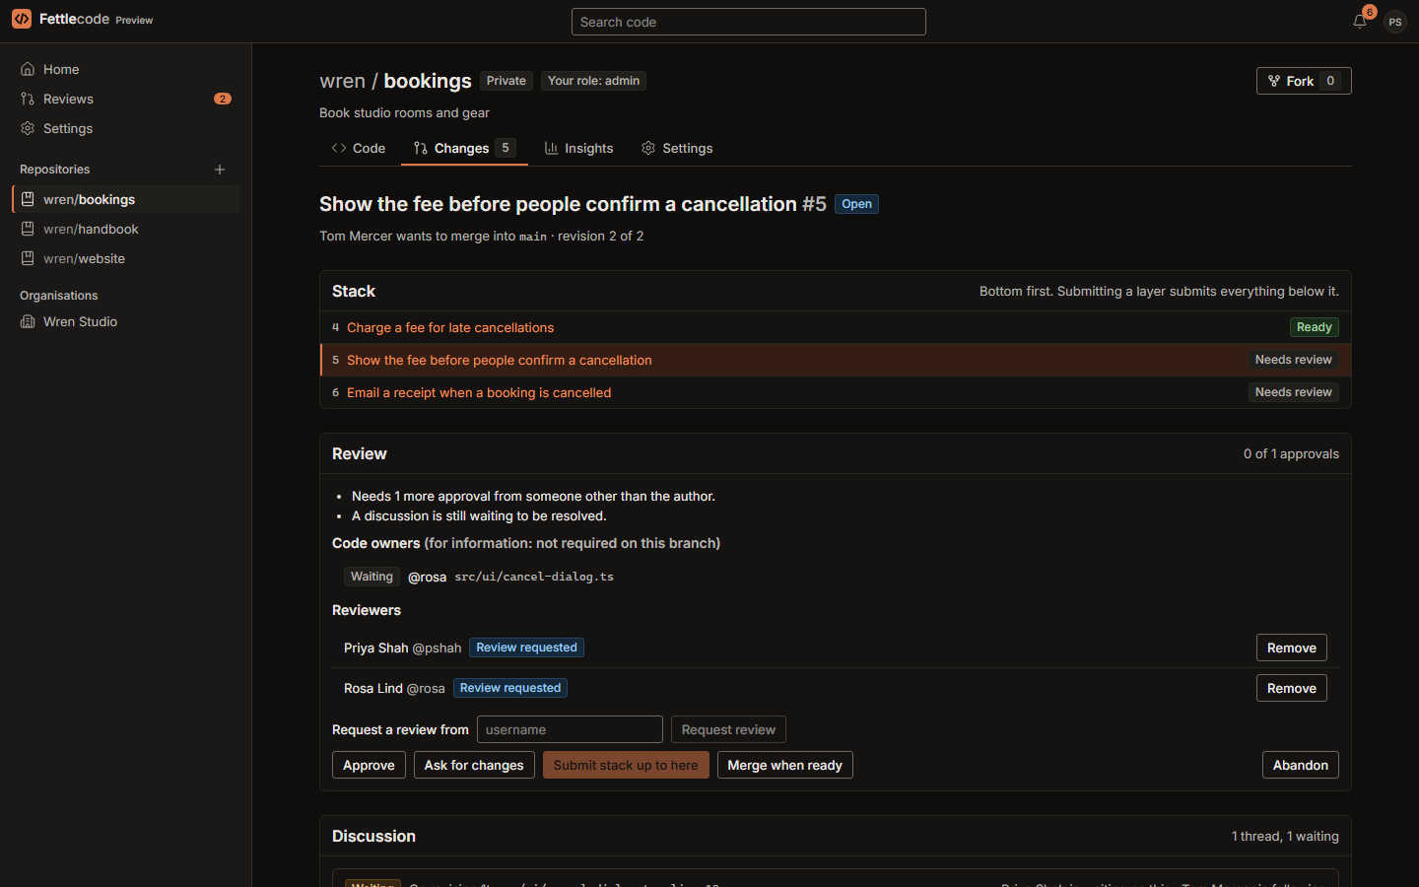Image resolution: width=1419 pixels, height=887 pixels.
Task: Click 'Your role: admin' badge
Action: pos(593,81)
